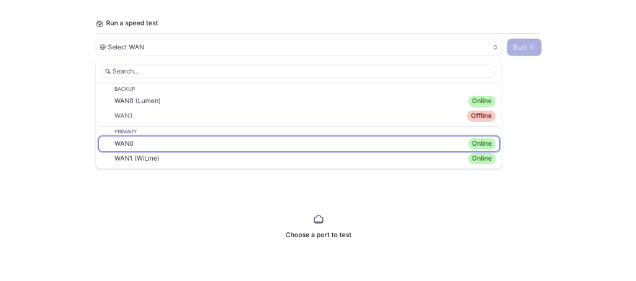Click the BACKUP group heading

pos(124,89)
